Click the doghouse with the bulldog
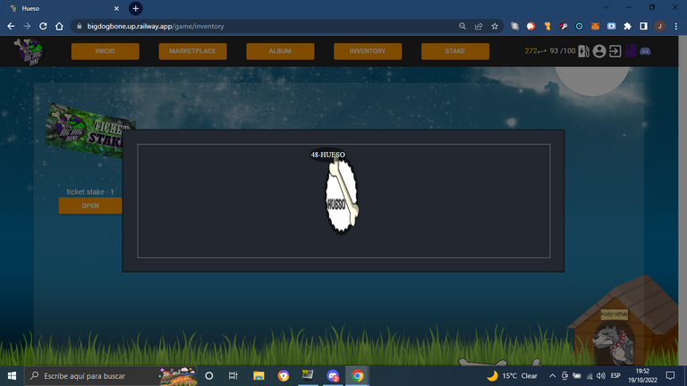Viewport: 687px width, 386px height. (624, 322)
